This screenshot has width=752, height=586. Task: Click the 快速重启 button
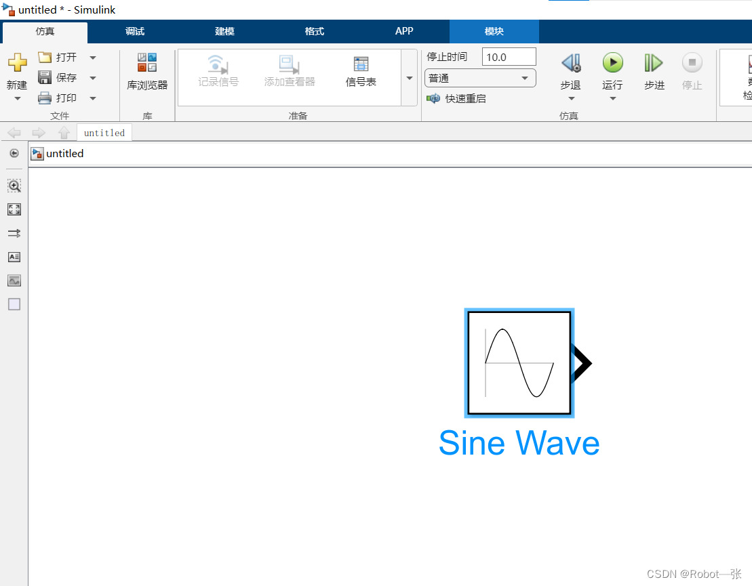(x=456, y=99)
